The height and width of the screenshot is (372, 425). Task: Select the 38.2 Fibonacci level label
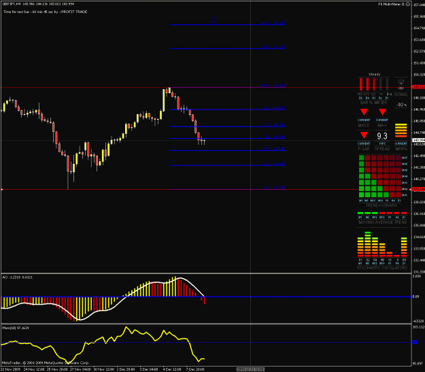(x=274, y=148)
